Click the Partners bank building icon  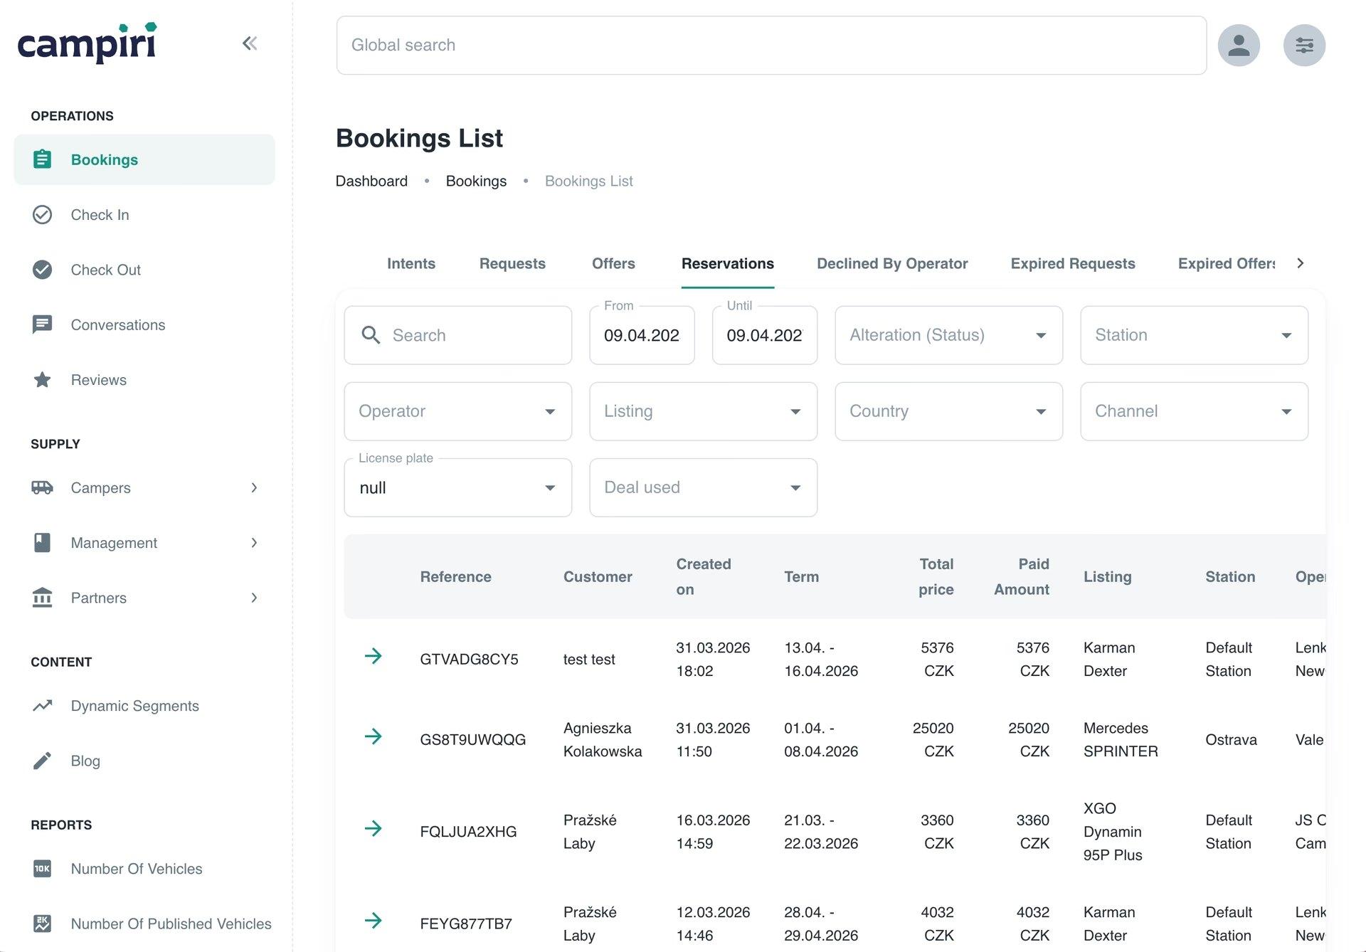coord(43,598)
